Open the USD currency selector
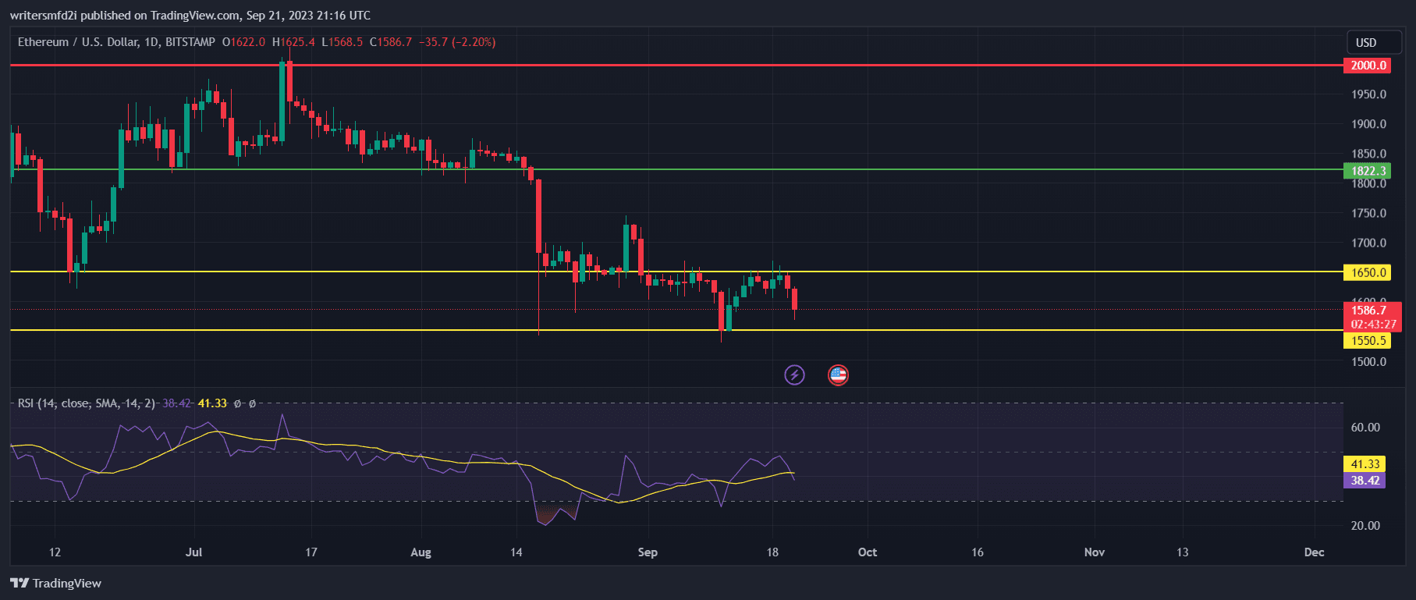 tap(1366, 43)
